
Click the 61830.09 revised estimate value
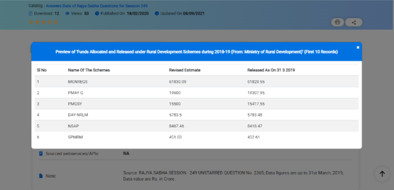177,82
